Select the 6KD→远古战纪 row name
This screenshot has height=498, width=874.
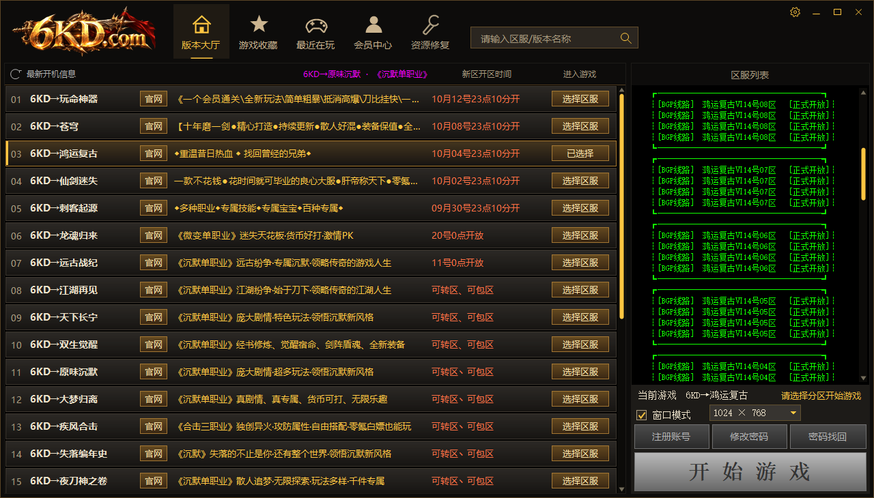(x=64, y=263)
